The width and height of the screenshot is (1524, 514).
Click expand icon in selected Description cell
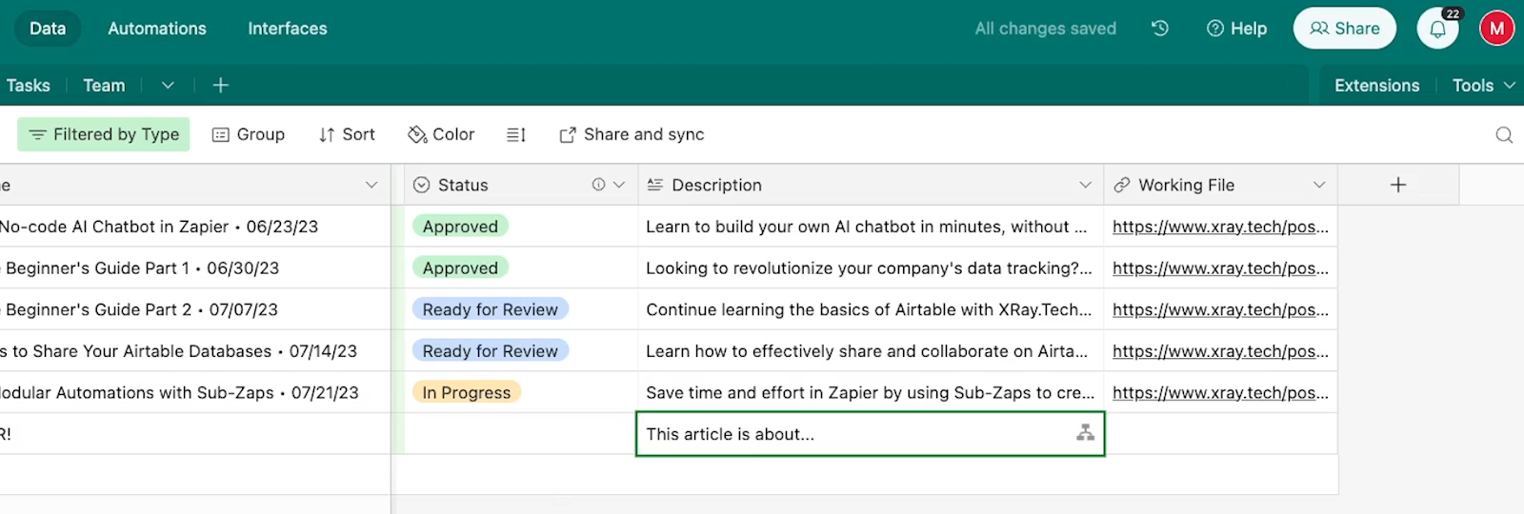coord(1085,433)
